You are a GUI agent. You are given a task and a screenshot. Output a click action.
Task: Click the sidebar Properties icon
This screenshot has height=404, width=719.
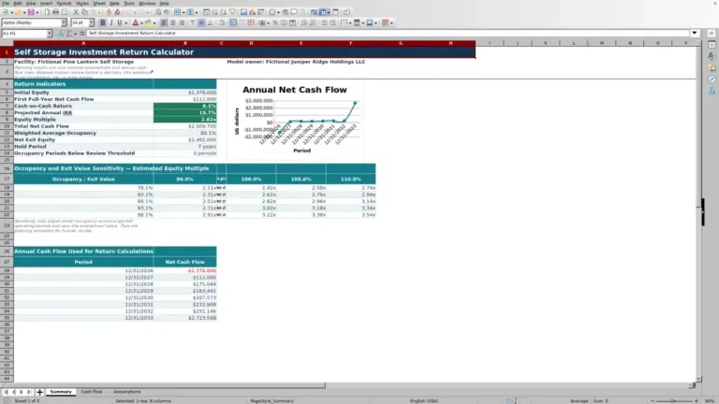tap(712, 45)
